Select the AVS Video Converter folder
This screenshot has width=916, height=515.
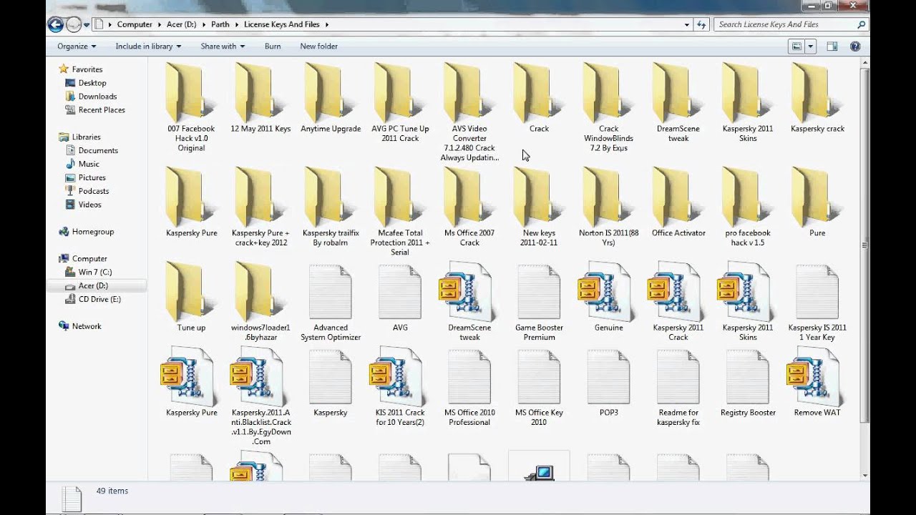469,112
